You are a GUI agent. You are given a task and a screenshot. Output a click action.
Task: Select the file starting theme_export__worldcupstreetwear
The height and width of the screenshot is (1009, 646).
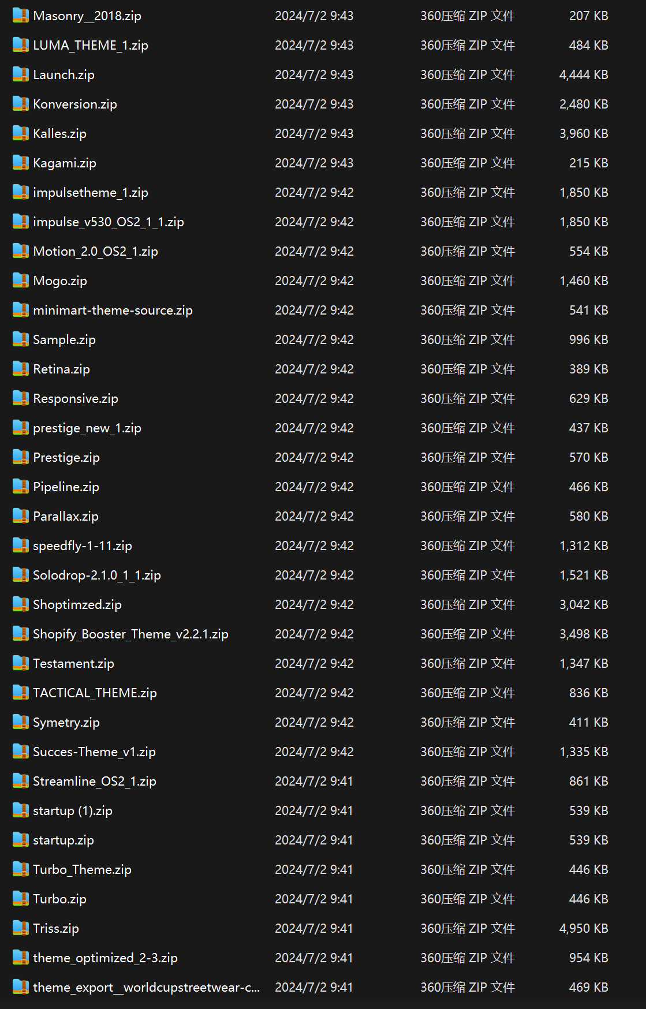click(x=146, y=988)
